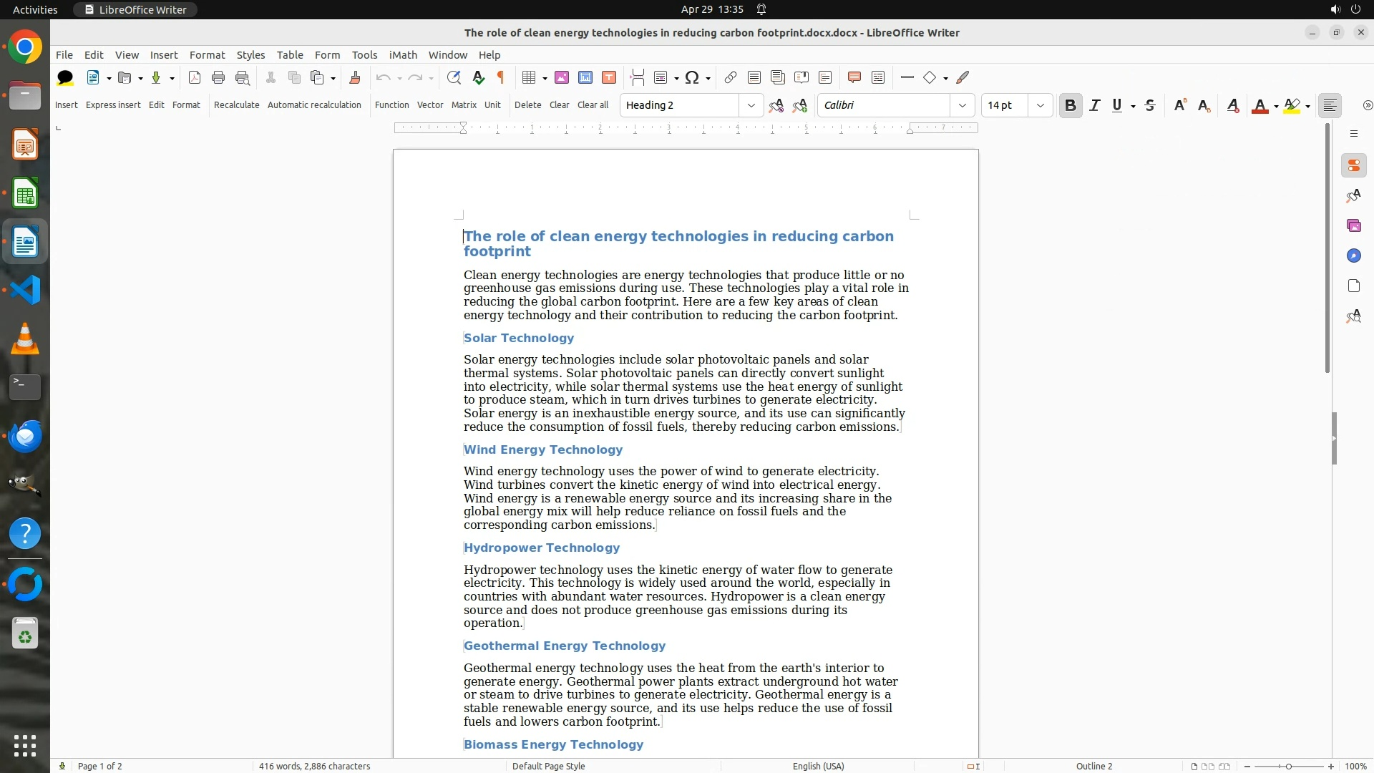This screenshot has height=773, width=1374.
Task: Open the sidebar Gallery panel
Action: [1353, 225]
